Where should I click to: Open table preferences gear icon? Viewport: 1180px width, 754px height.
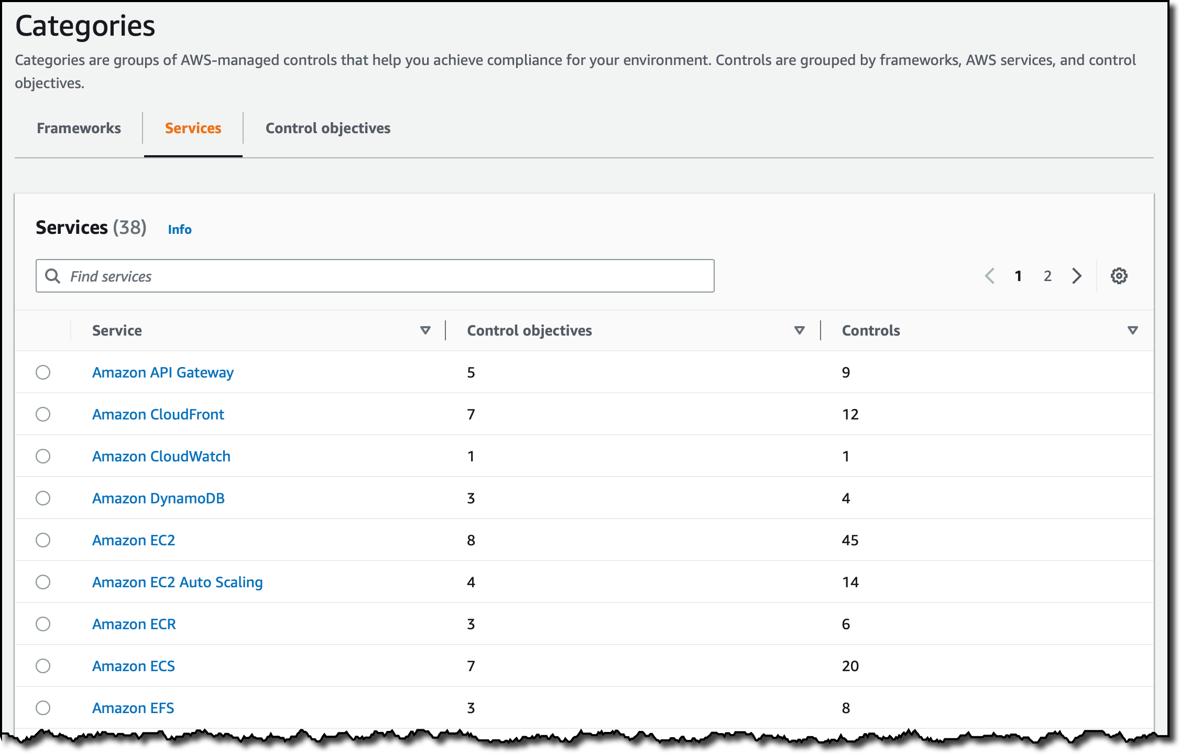[1119, 276]
